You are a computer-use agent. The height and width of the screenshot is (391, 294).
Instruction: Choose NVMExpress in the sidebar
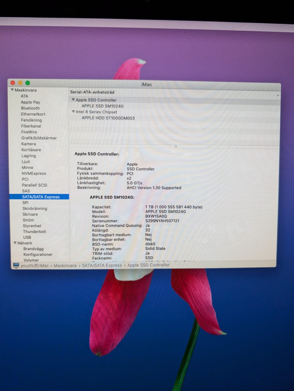(x=34, y=173)
